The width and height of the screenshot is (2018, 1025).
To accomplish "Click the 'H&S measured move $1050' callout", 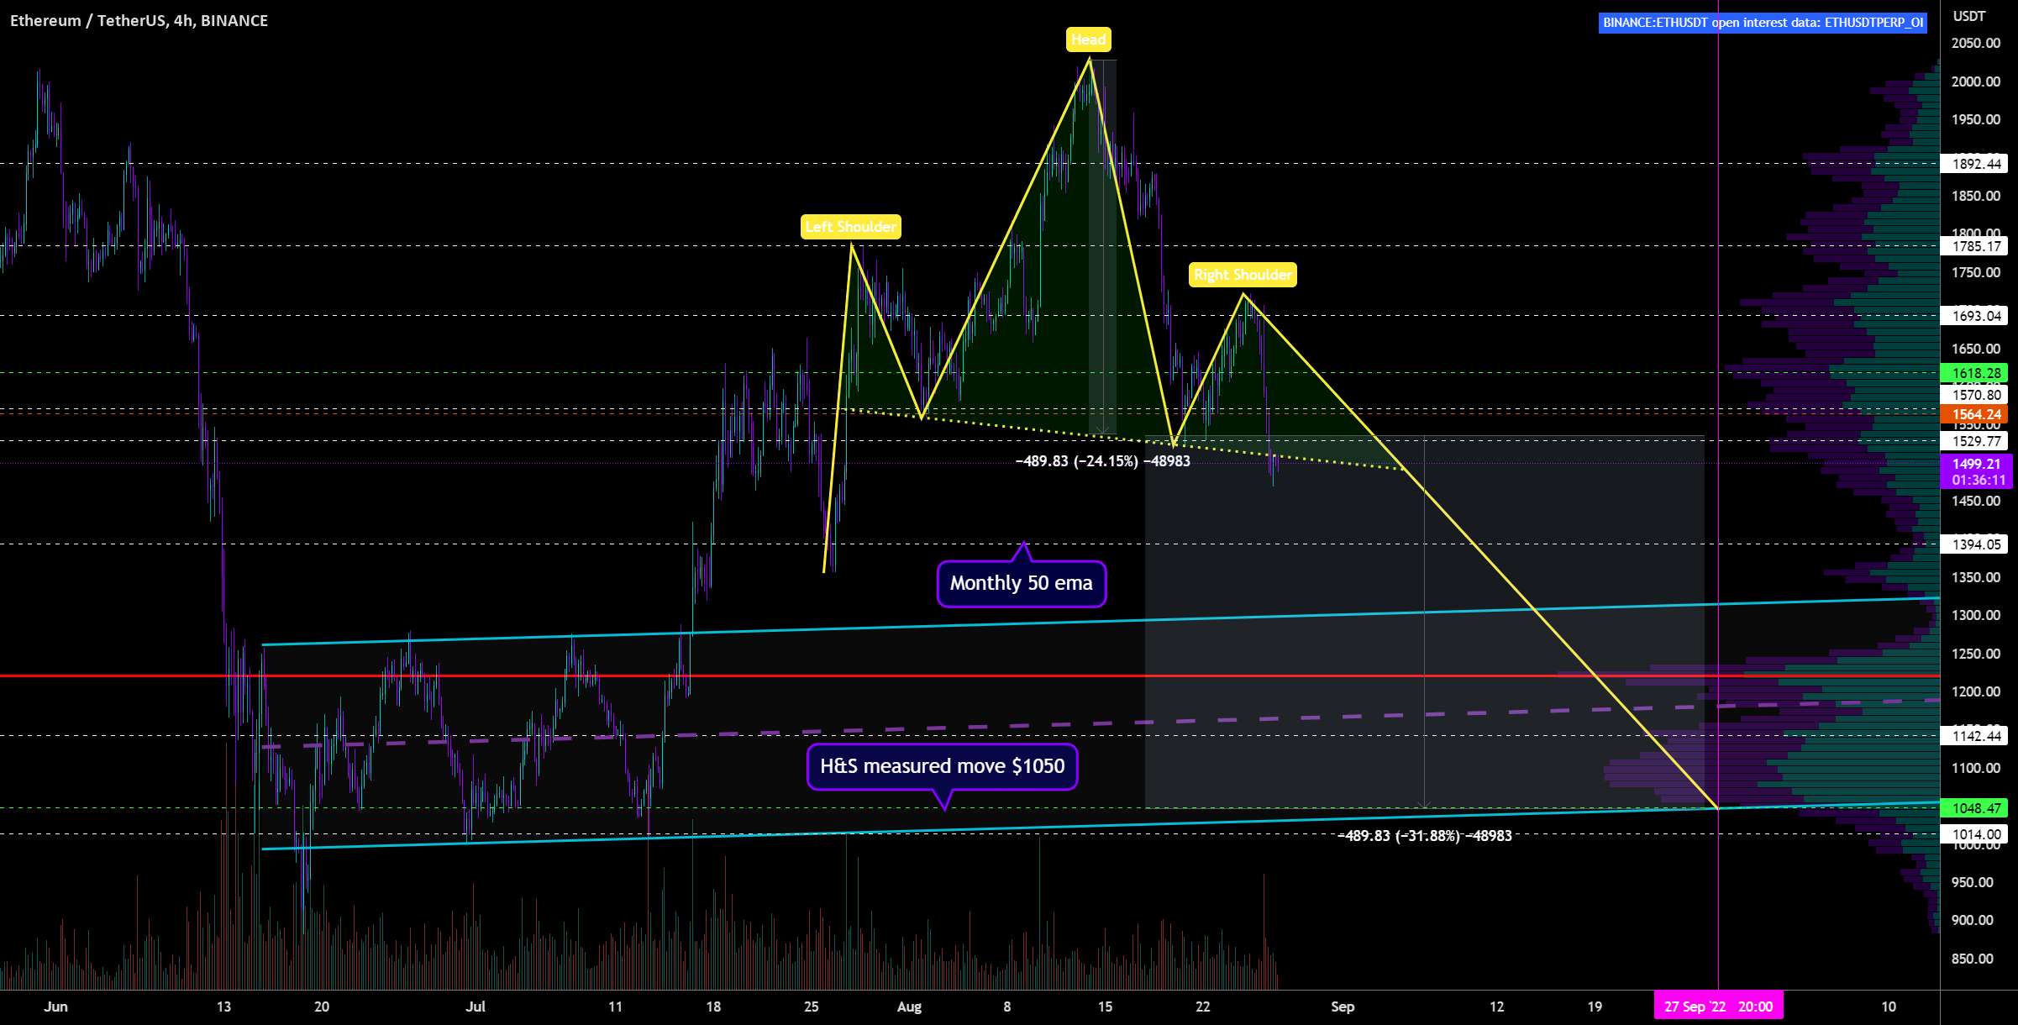I will [943, 766].
